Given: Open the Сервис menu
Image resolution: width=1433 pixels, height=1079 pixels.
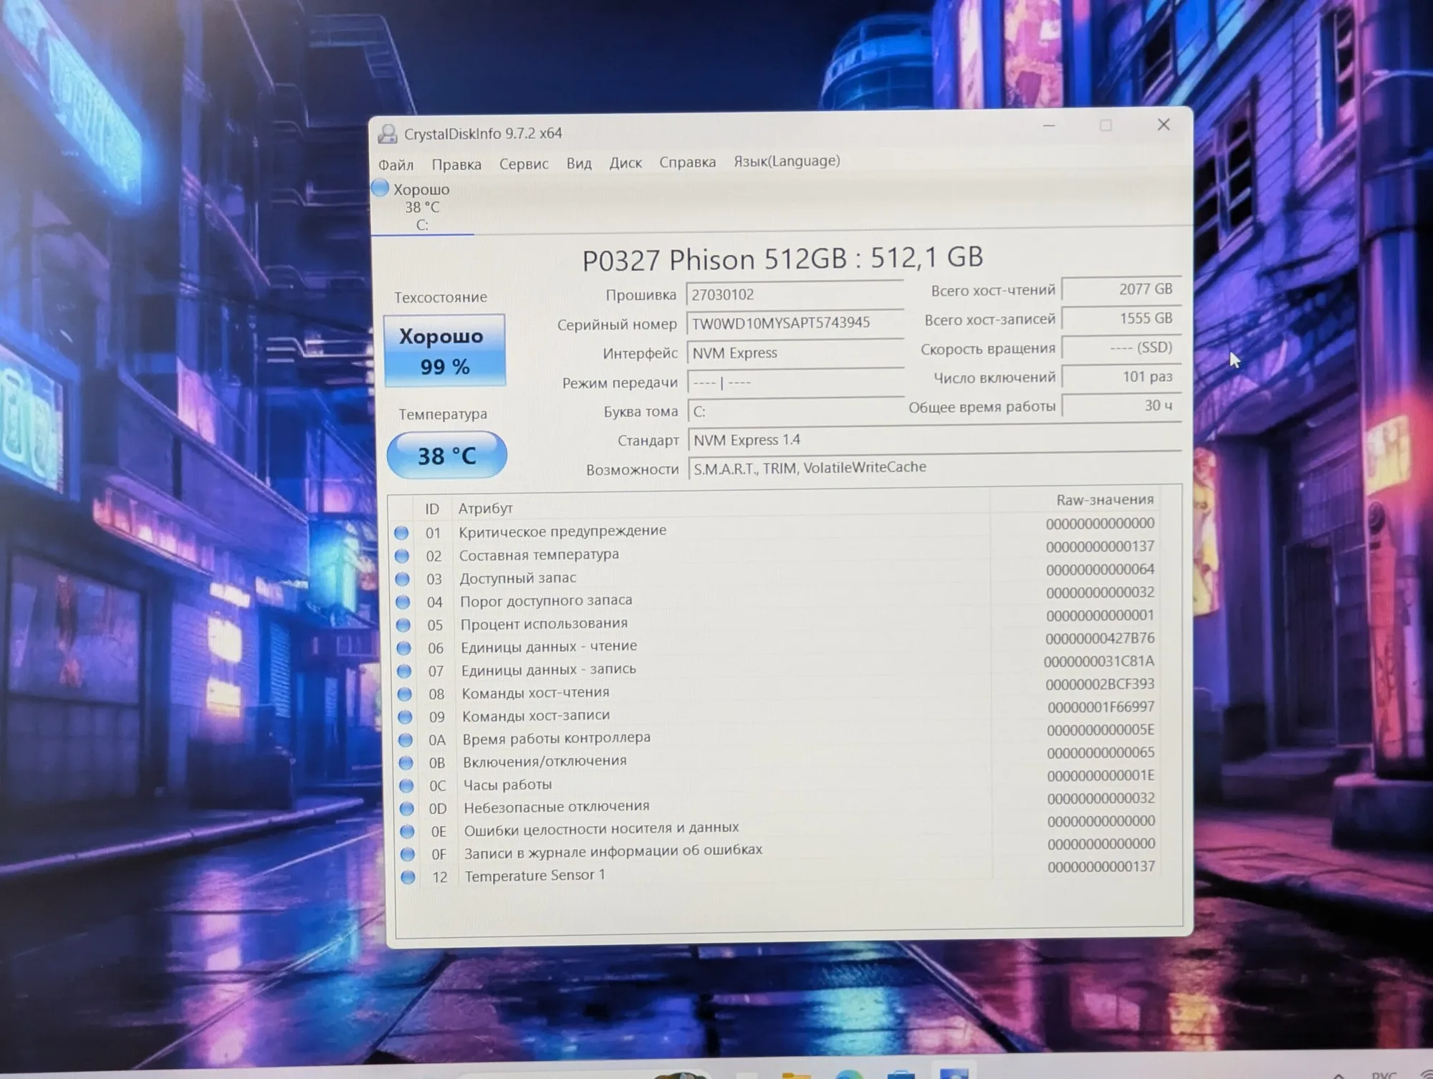Looking at the screenshot, I should point(524,164).
